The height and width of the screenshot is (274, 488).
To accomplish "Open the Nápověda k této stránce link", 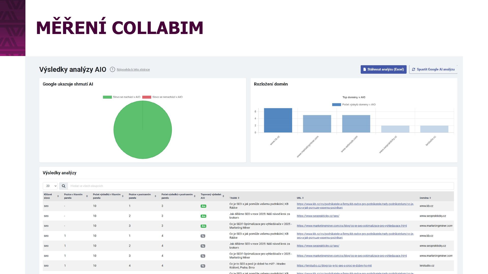I will click(x=133, y=70).
